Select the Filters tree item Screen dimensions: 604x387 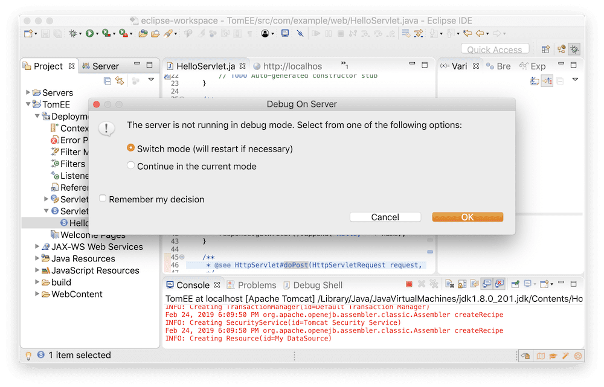[68, 164]
